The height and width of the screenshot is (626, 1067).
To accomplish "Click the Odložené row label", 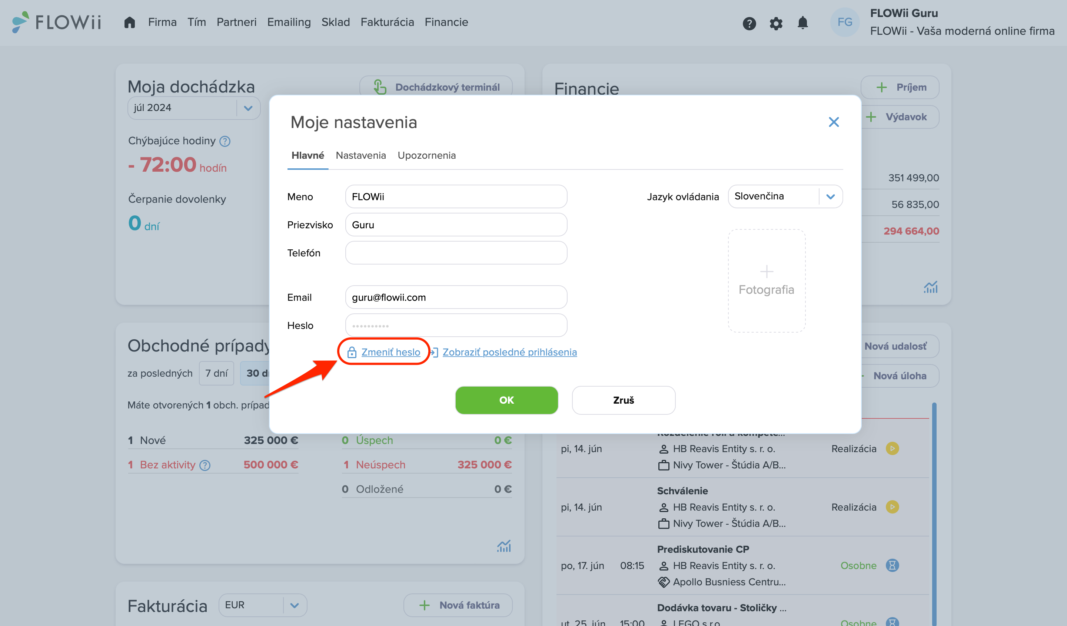I will click(x=379, y=489).
